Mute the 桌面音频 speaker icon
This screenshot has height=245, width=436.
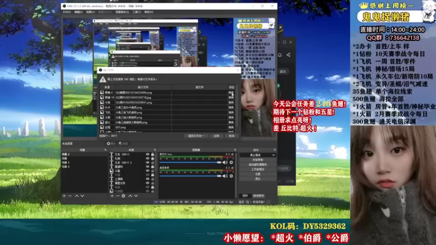click(x=225, y=176)
